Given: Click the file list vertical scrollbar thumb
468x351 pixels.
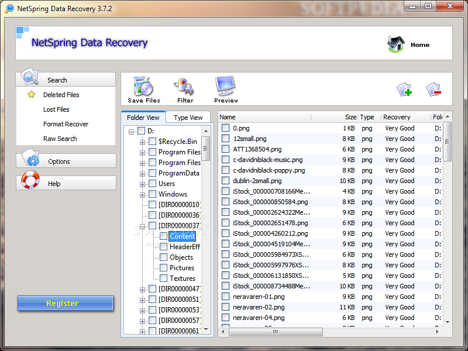Looking at the screenshot, I should click(447, 142).
